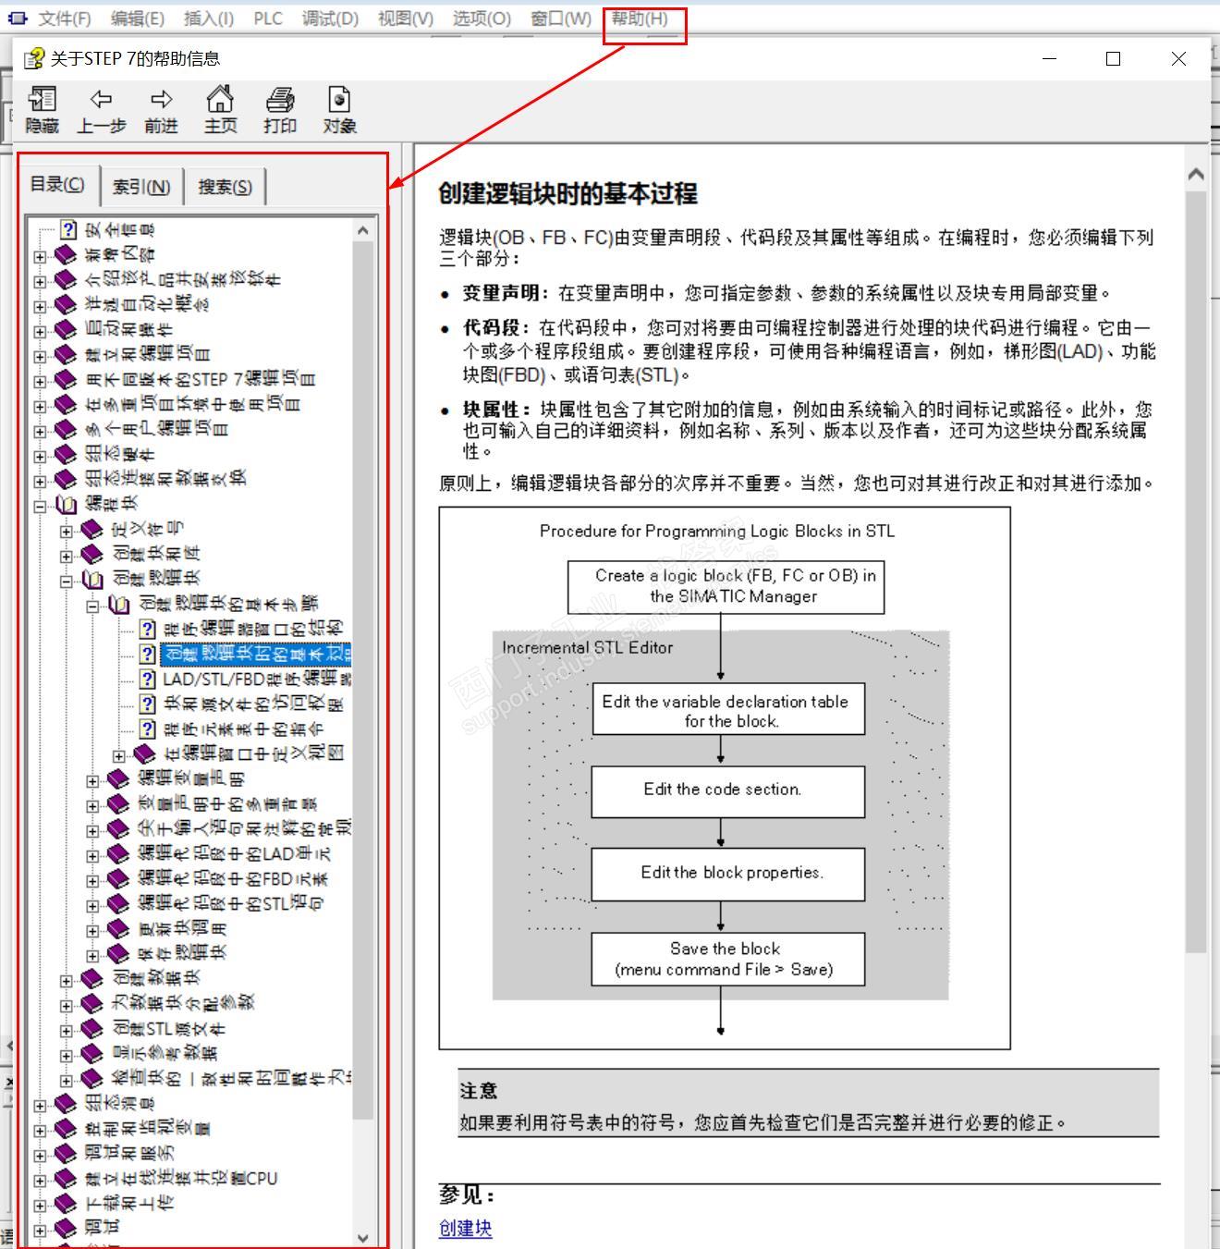The height and width of the screenshot is (1249, 1220).
Task: Select the 创建块和库 tree entry
Action: click(154, 554)
